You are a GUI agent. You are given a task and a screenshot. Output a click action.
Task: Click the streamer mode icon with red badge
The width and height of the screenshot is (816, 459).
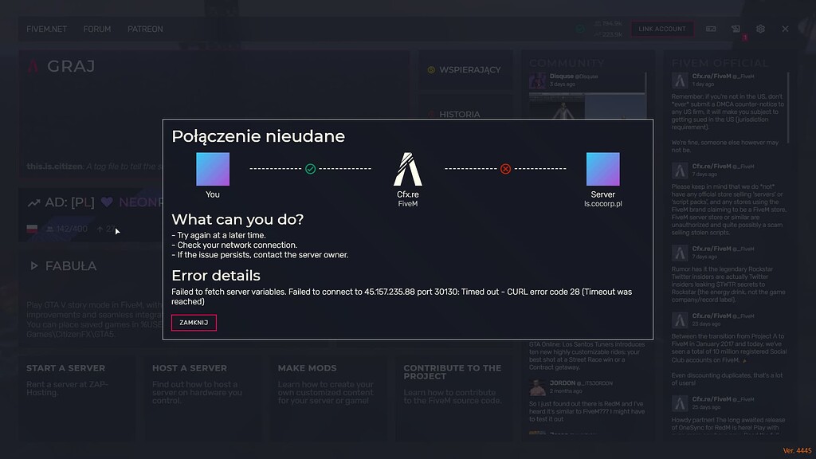pyautogui.click(x=736, y=29)
